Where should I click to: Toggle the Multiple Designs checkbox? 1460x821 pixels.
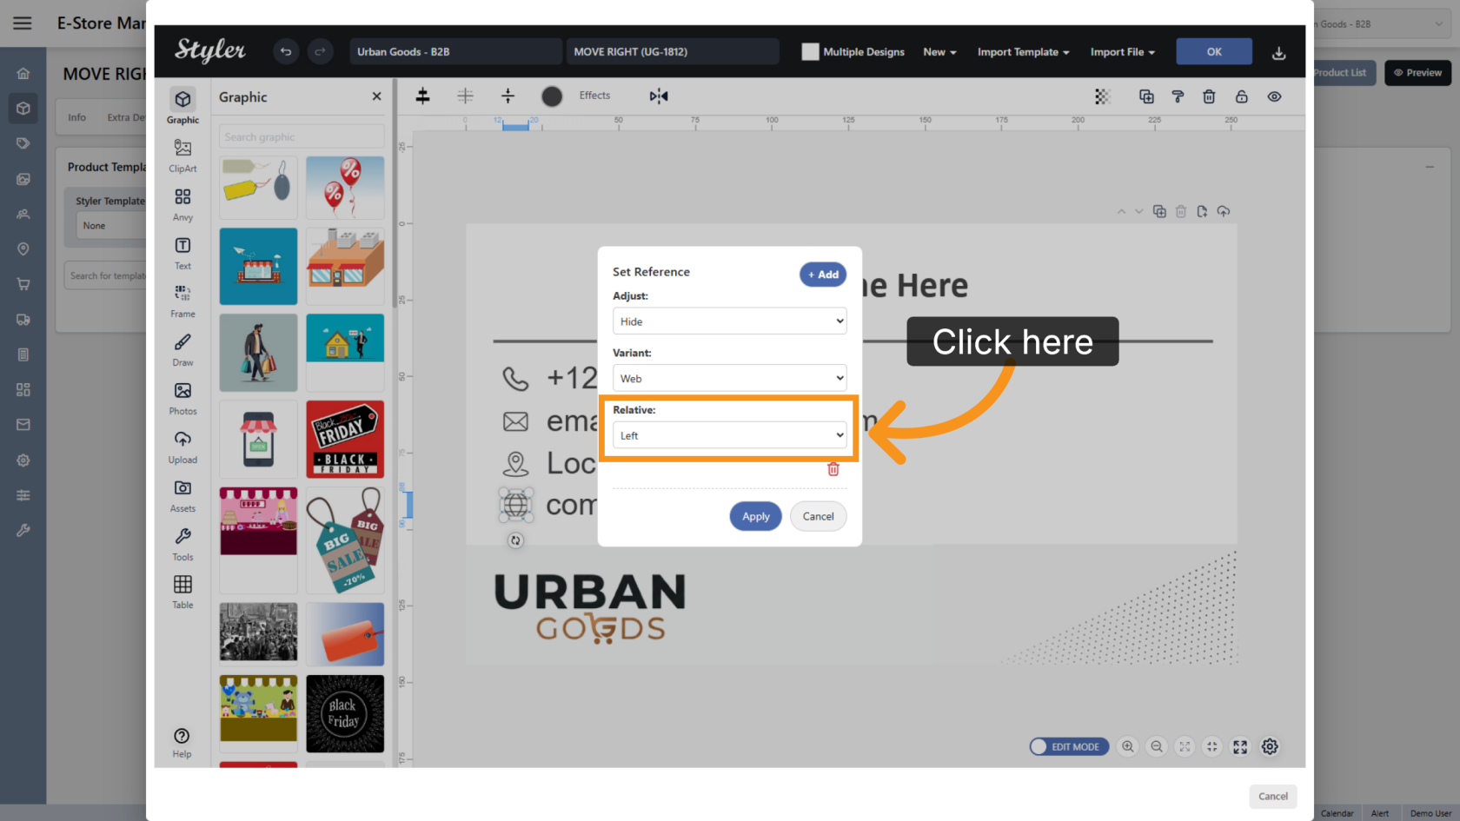coord(810,52)
